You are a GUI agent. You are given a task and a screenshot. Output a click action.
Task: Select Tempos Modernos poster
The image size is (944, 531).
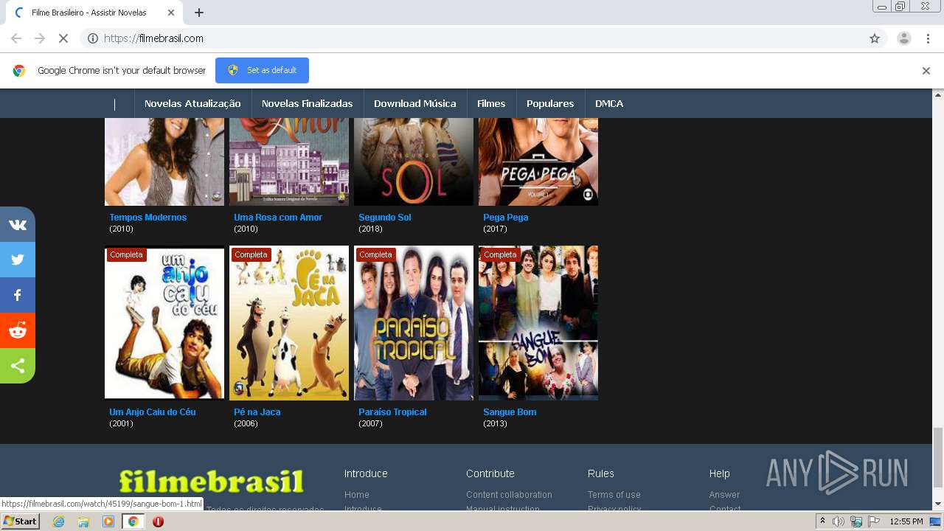[x=164, y=162]
